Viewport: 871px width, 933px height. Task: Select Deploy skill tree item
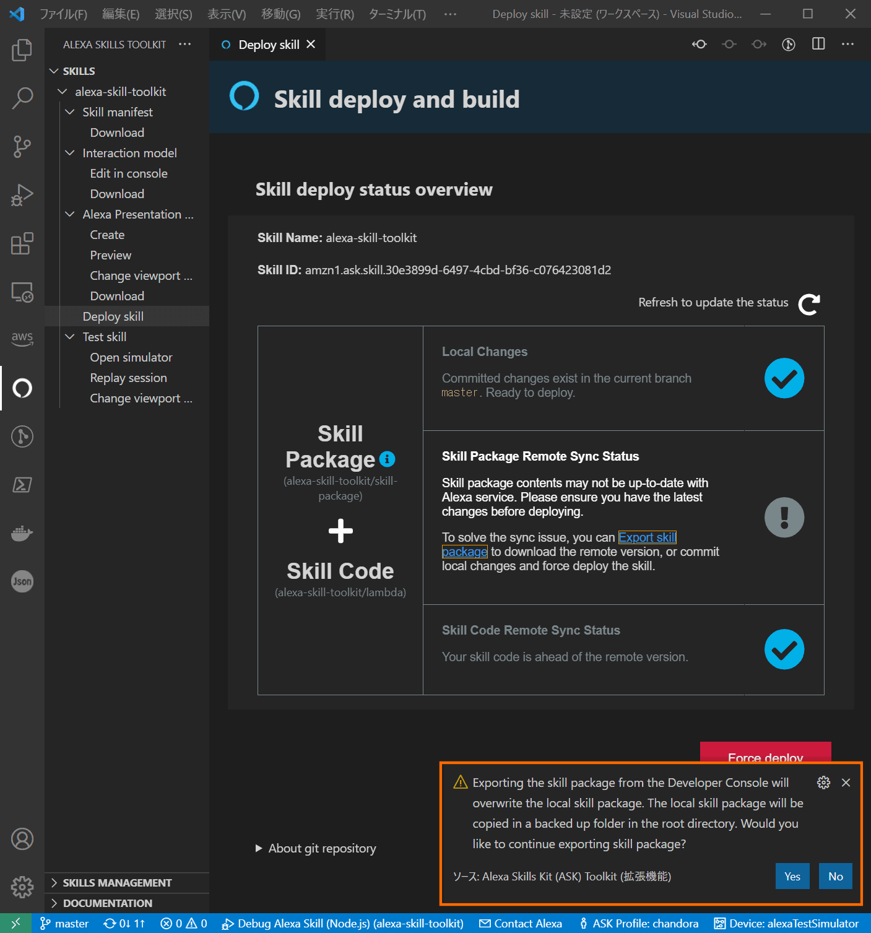pyautogui.click(x=113, y=316)
